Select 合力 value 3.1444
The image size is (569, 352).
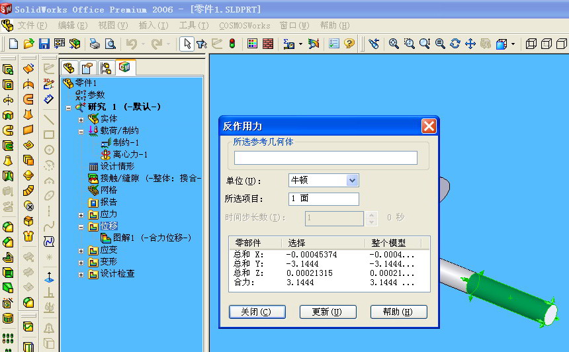pos(300,283)
